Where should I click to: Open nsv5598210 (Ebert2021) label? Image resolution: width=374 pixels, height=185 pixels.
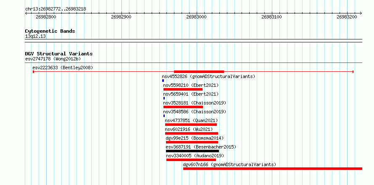191,85
